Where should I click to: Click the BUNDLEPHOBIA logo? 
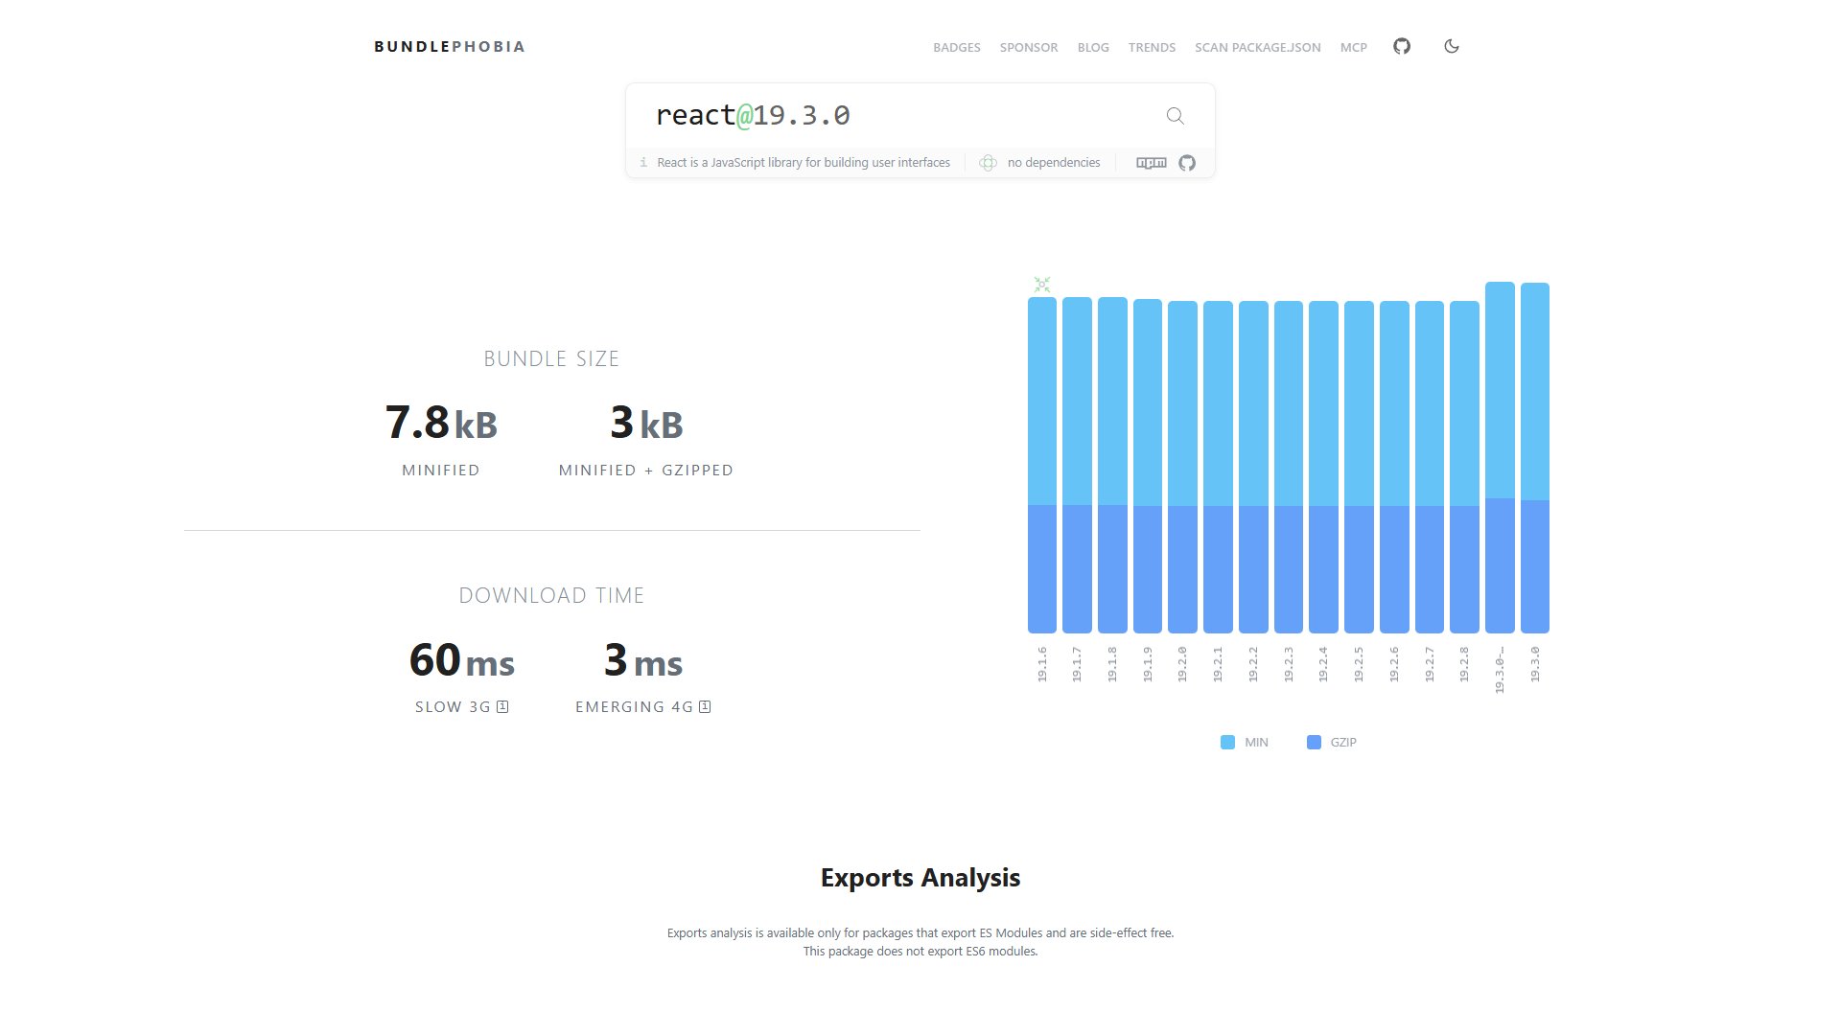click(450, 46)
